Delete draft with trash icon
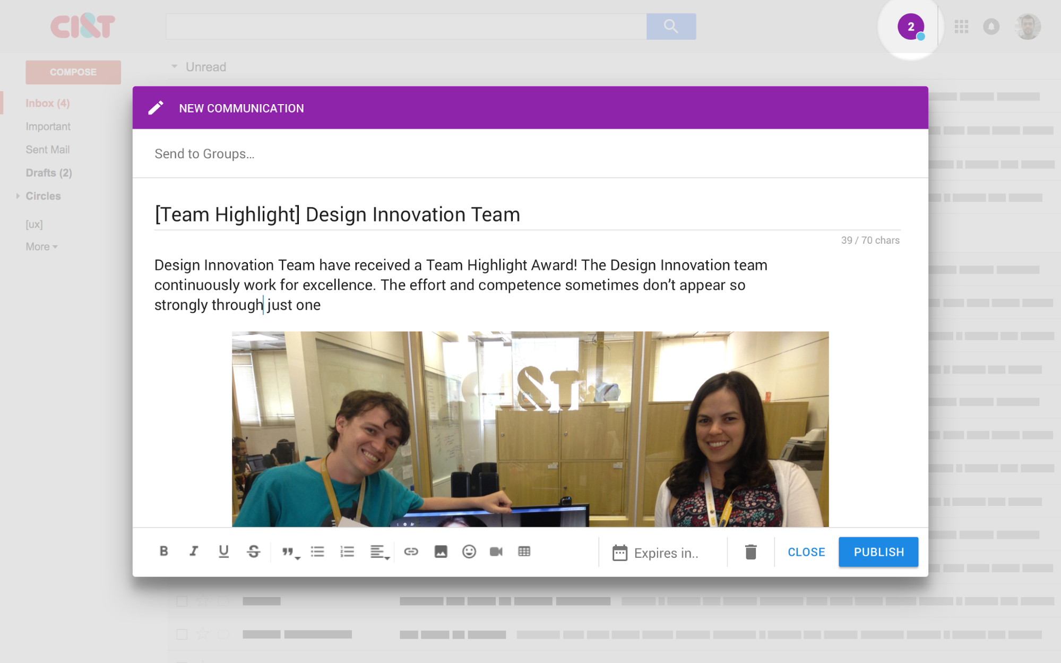The image size is (1061, 663). [751, 552]
